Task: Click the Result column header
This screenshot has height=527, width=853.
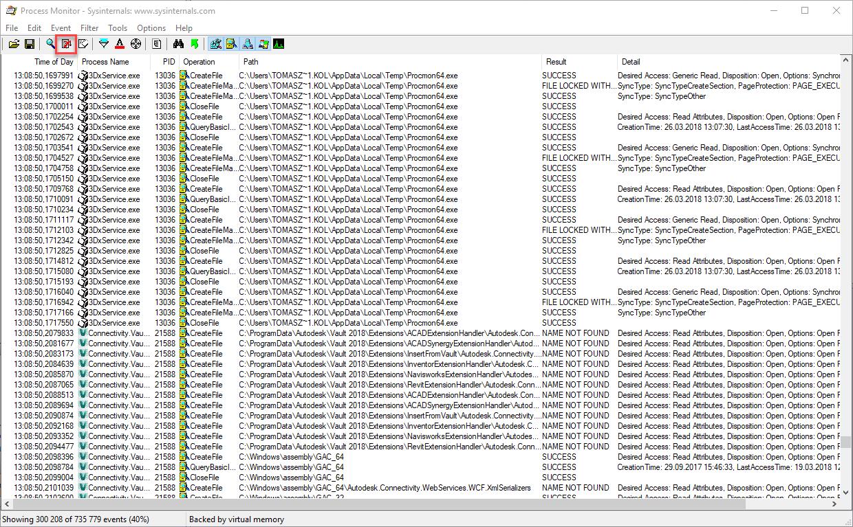Action: click(x=556, y=62)
